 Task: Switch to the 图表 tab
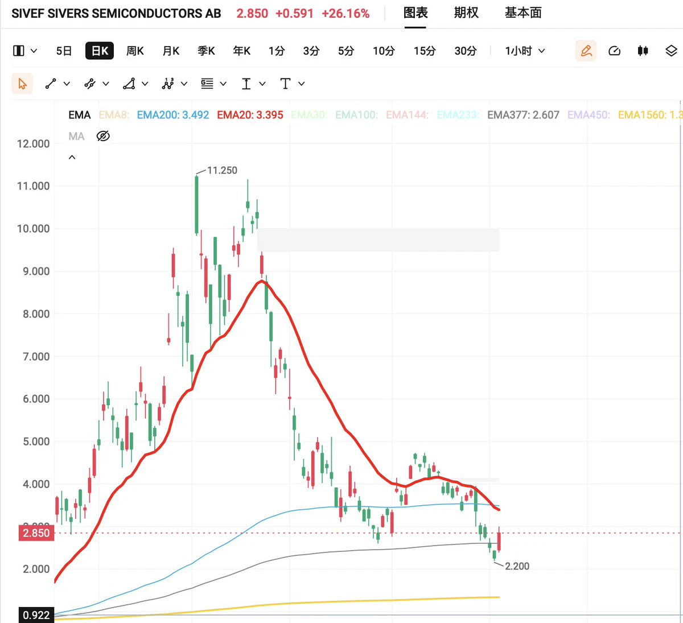pyautogui.click(x=415, y=13)
